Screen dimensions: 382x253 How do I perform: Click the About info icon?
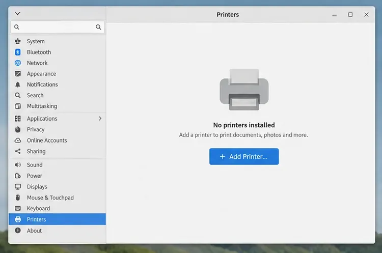click(x=17, y=231)
